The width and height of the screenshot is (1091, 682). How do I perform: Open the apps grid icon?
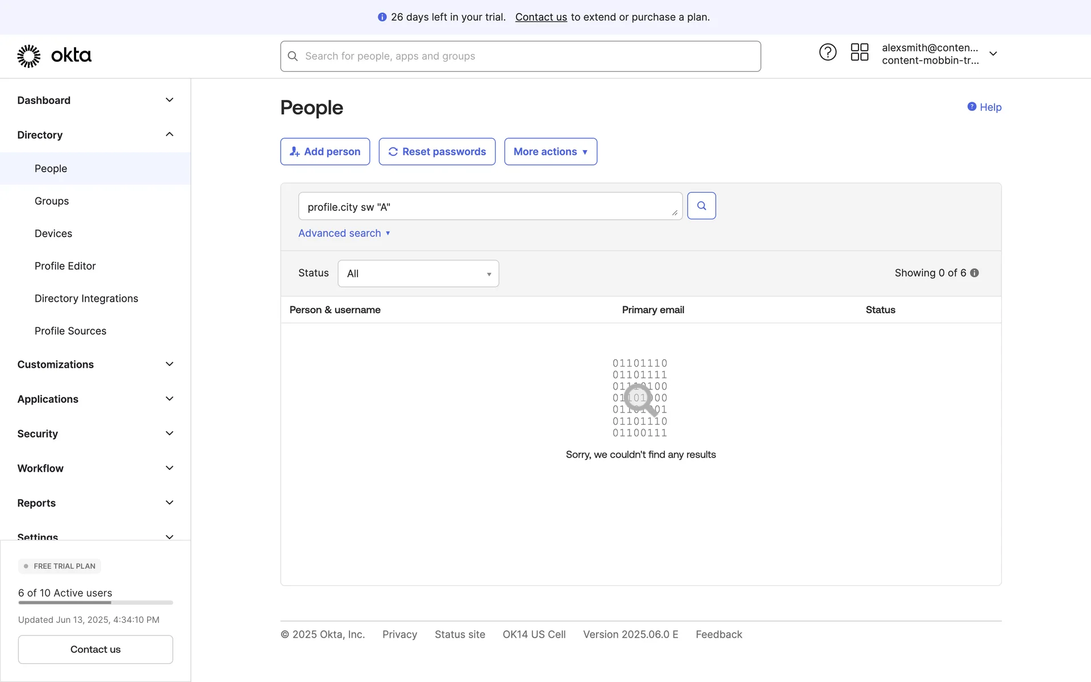(x=859, y=52)
